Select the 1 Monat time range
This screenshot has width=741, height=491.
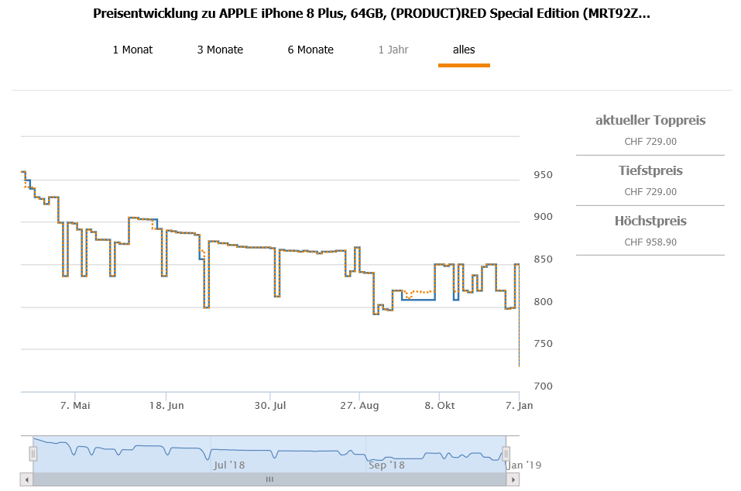click(x=132, y=50)
